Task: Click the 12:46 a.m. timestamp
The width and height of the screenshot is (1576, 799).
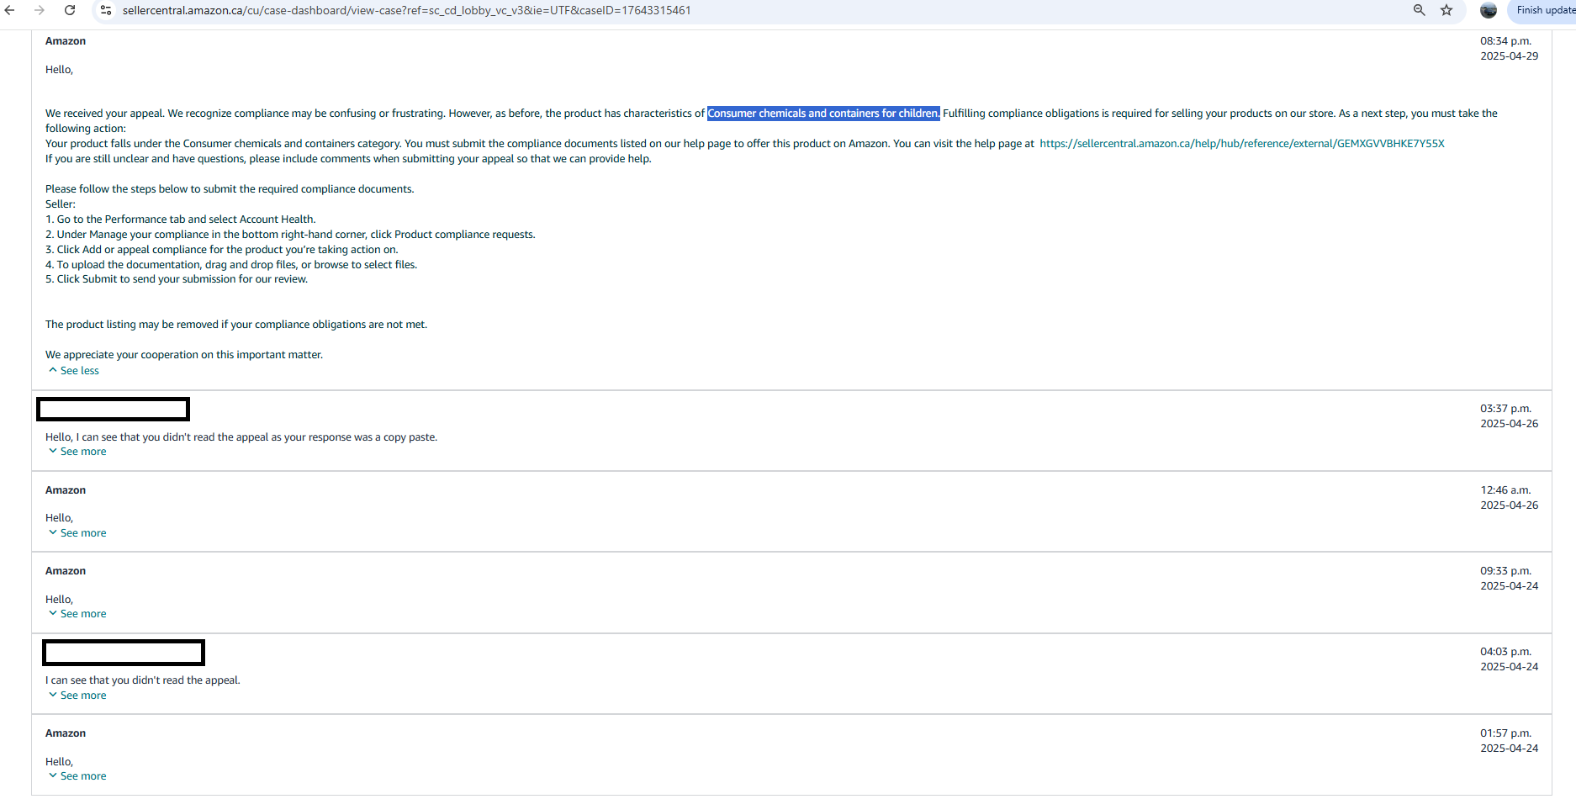Action: (x=1506, y=490)
